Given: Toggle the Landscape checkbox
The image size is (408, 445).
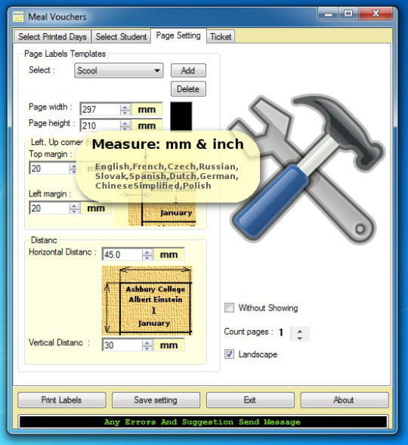Looking at the screenshot, I should pyautogui.click(x=229, y=354).
